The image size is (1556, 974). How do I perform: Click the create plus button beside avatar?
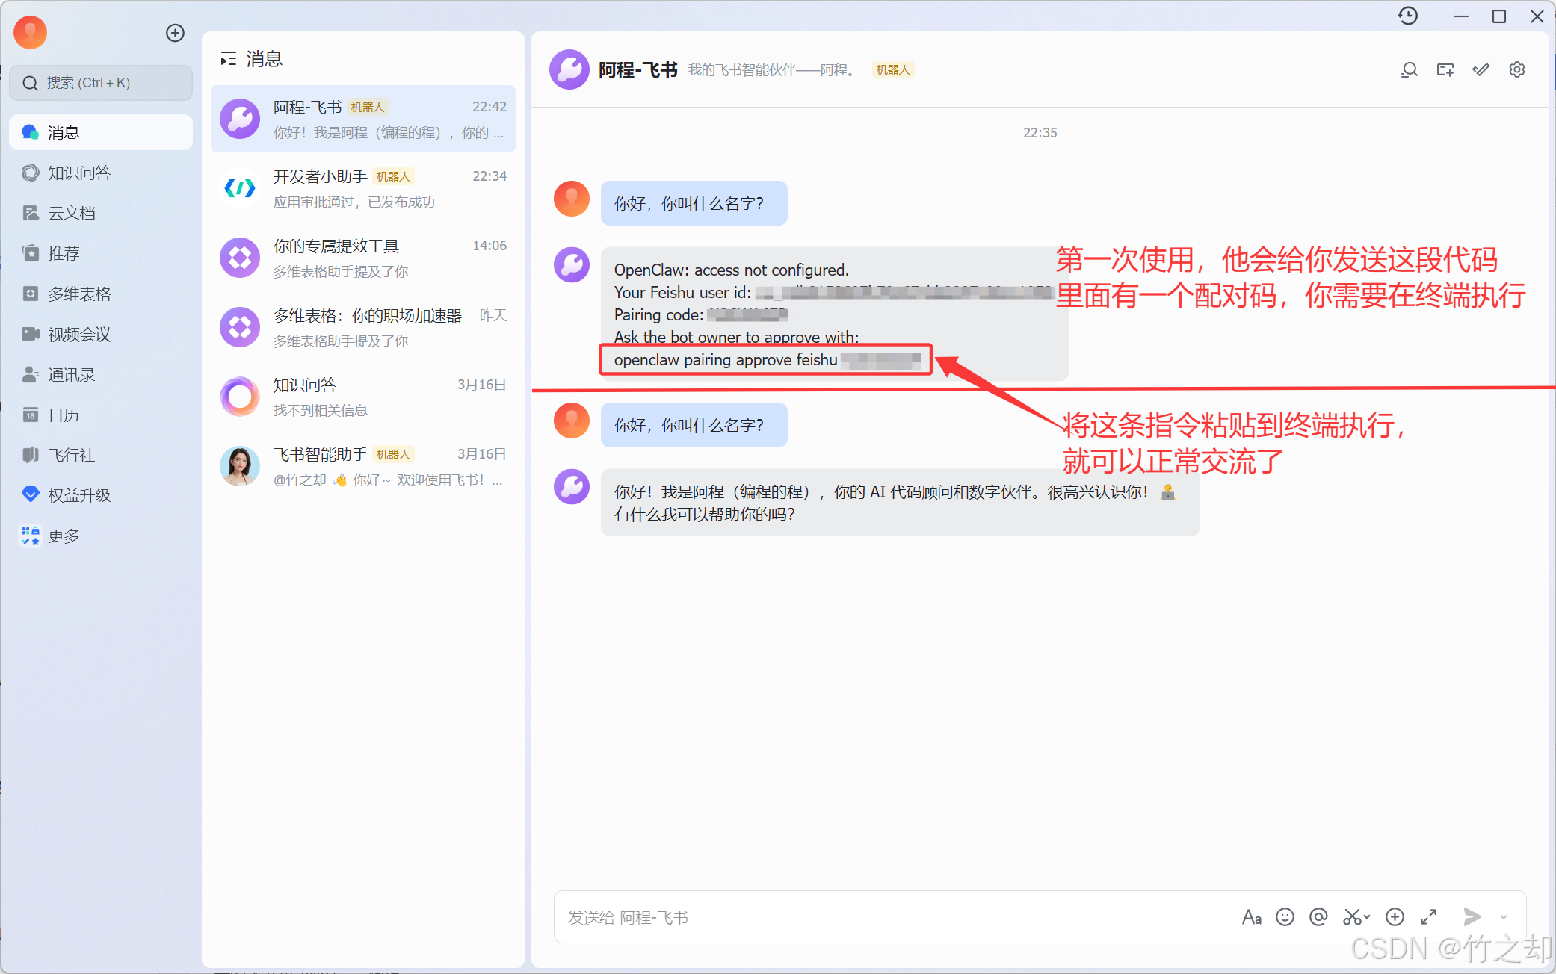tap(175, 33)
